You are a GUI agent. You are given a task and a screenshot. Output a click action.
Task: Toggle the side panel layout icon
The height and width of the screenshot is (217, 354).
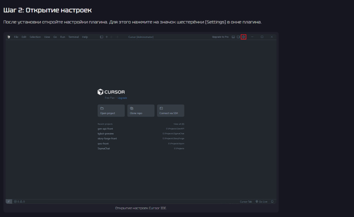pyautogui.click(x=238, y=37)
